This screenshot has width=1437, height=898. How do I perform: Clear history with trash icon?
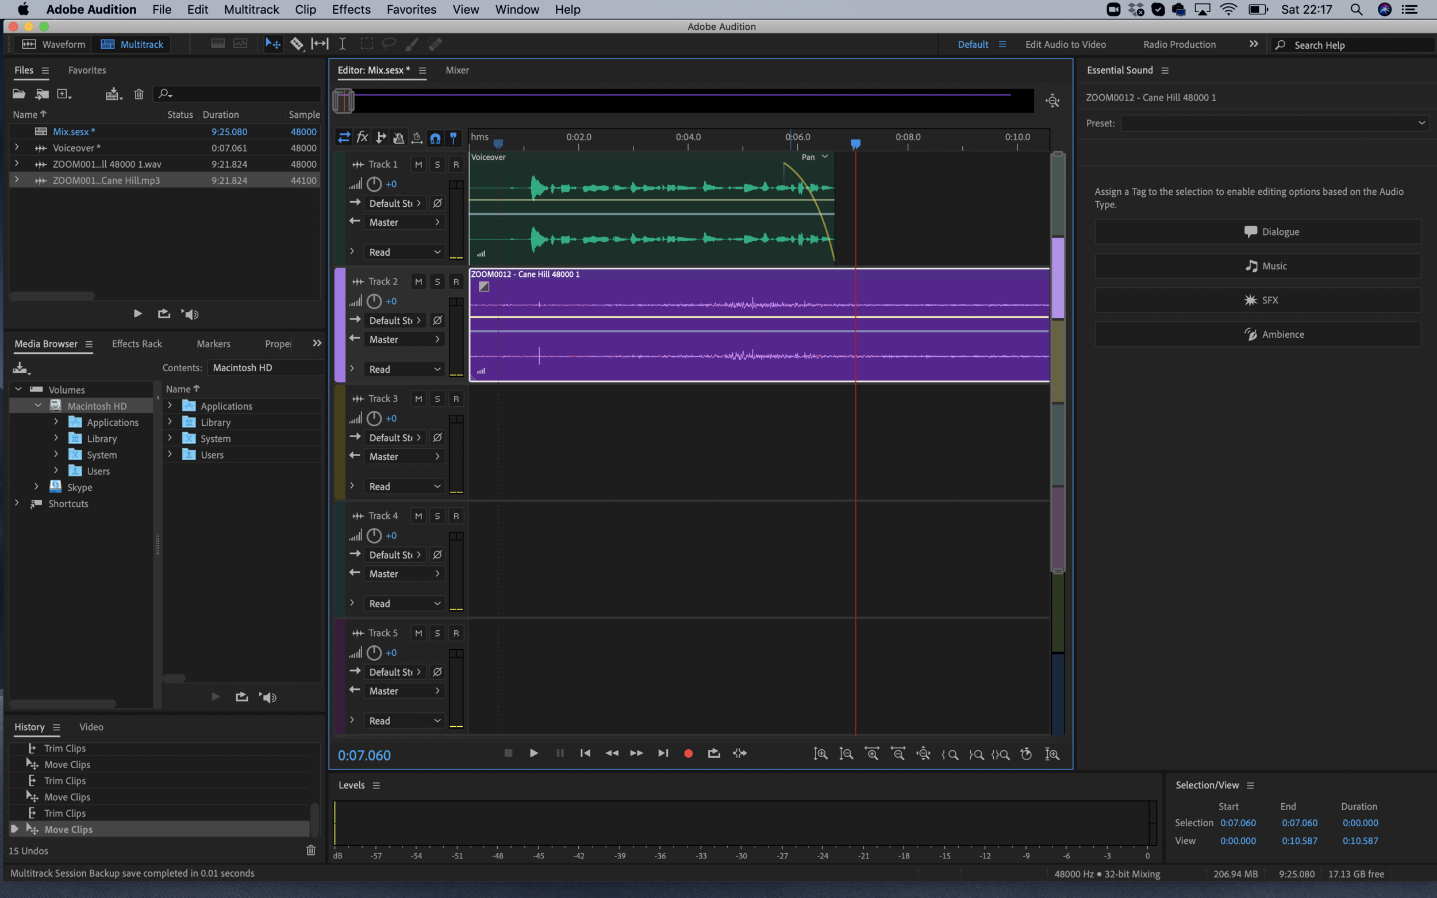click(x=311, y=850)
